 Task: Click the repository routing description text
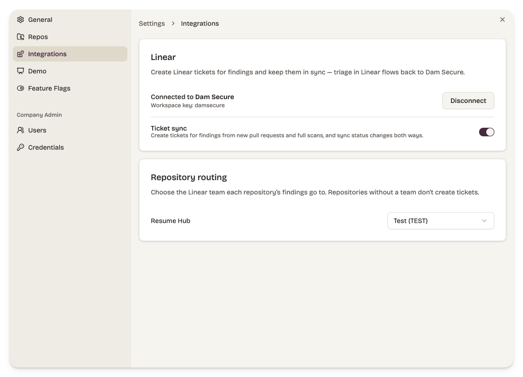click(x=315, y=192)
